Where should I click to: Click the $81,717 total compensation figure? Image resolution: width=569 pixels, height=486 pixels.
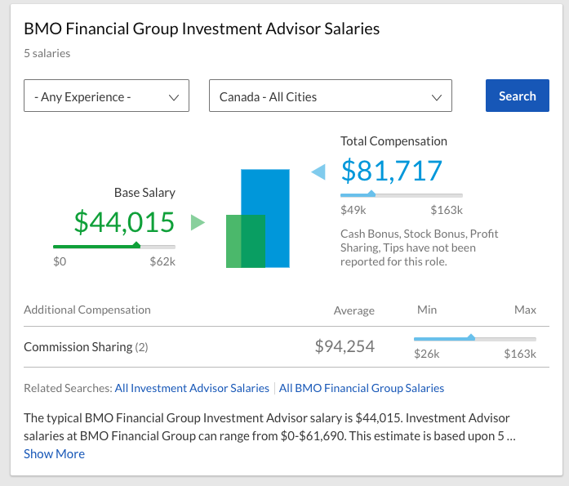click(x=392, y=171)
